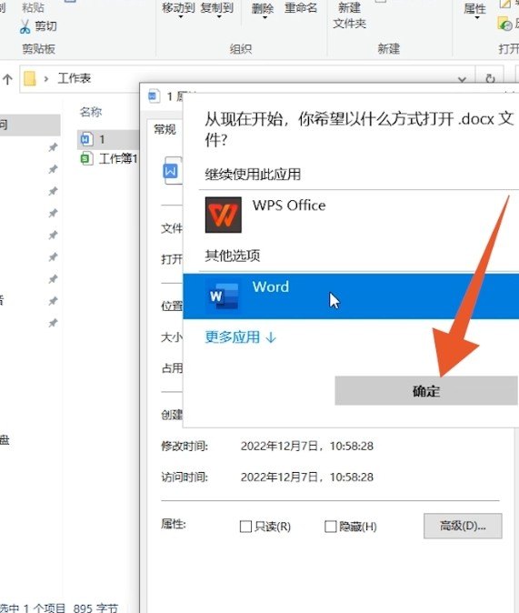
Task: Click the document icon in Properties titlebar
Action: tap(154, 95)
